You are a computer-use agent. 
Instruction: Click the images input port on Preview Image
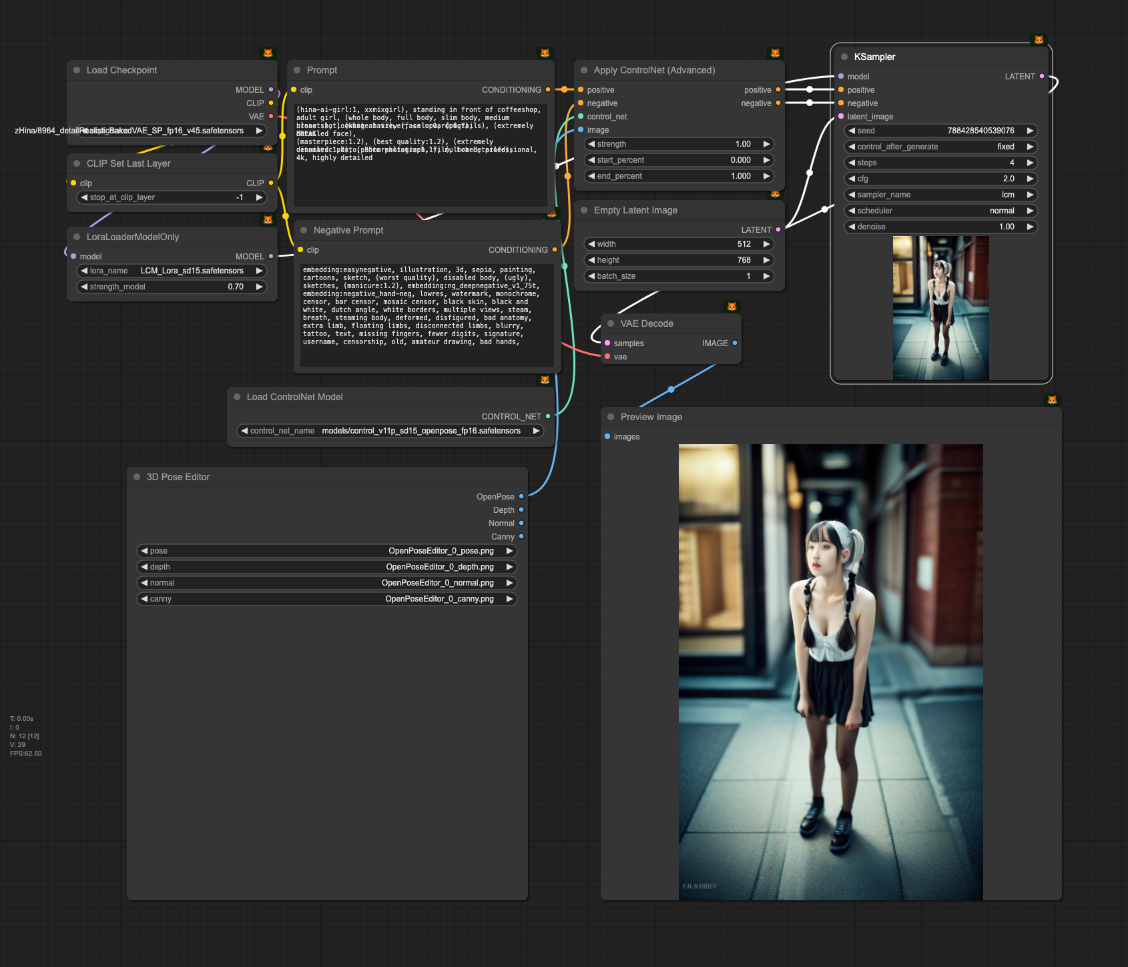[x=607, y=436]
